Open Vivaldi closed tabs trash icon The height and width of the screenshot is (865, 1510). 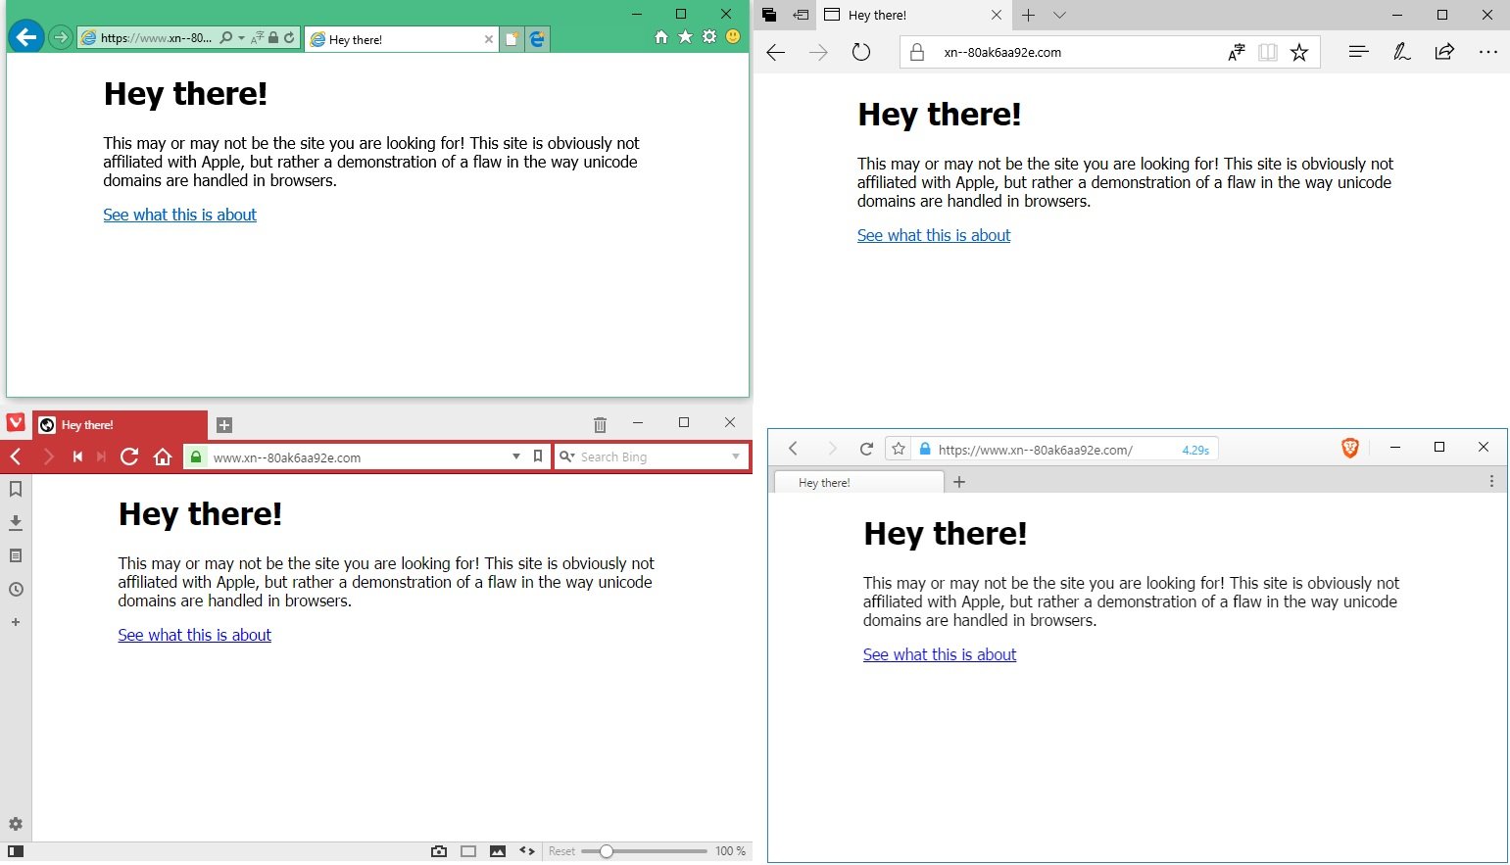[600, 424]
